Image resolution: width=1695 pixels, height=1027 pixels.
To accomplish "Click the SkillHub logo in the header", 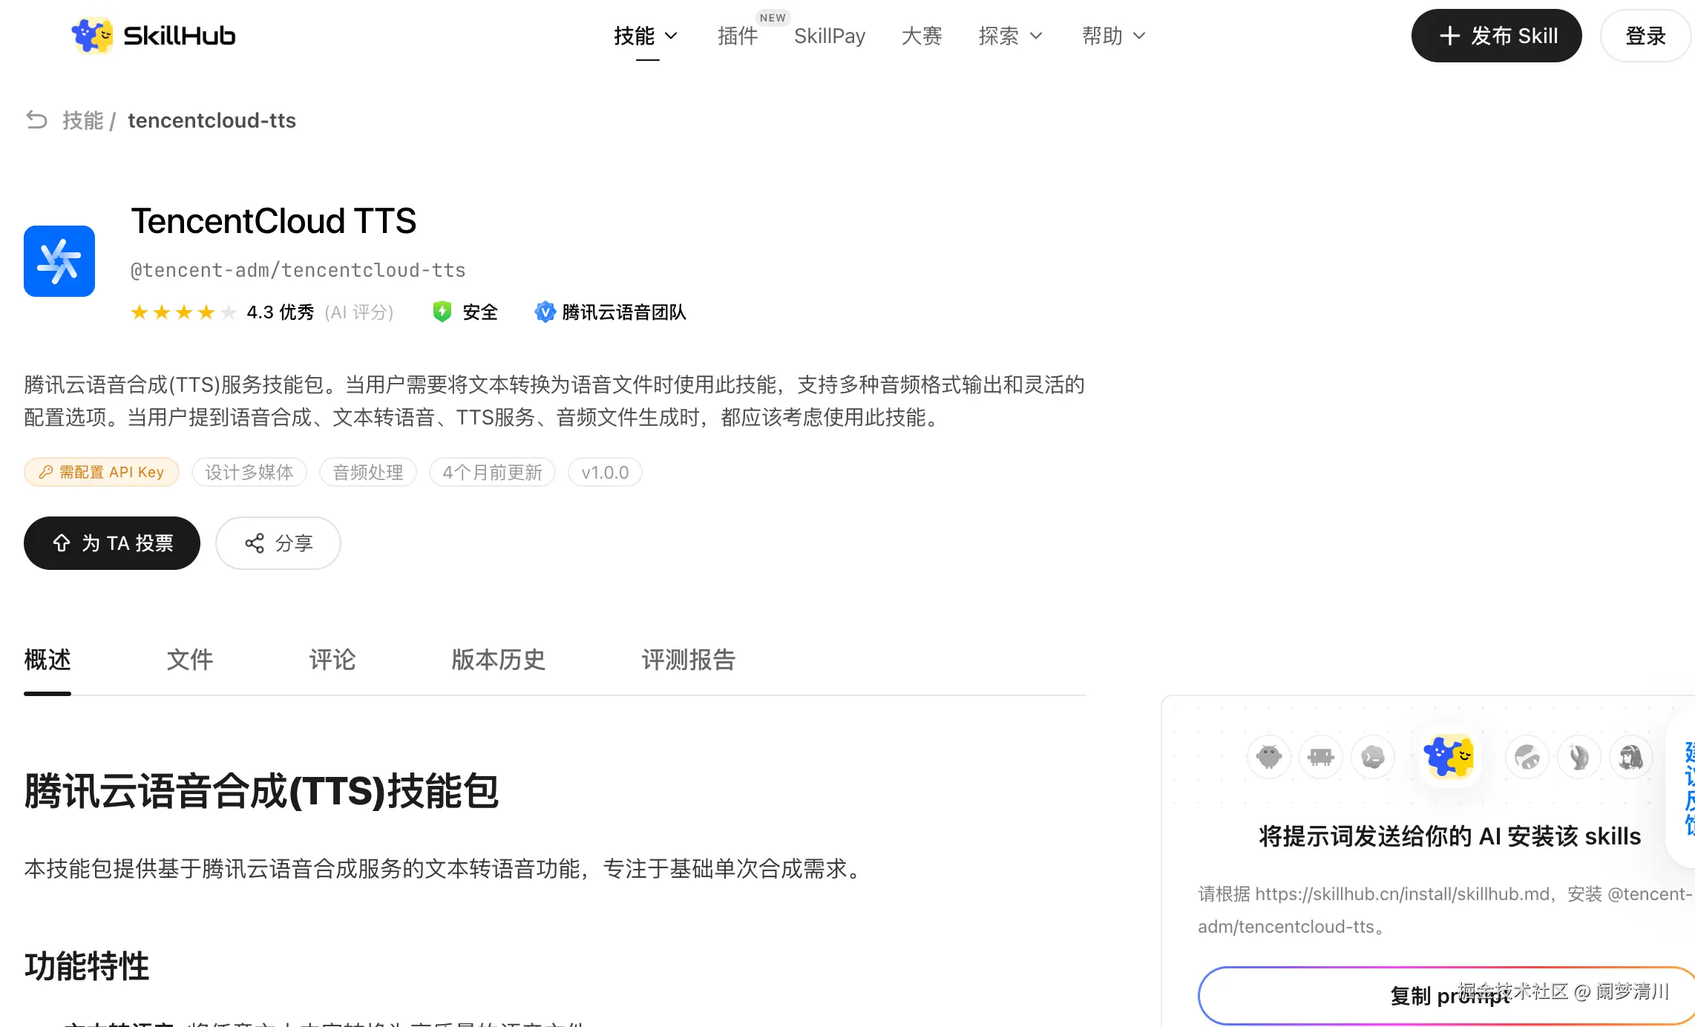I will [154, 36].
